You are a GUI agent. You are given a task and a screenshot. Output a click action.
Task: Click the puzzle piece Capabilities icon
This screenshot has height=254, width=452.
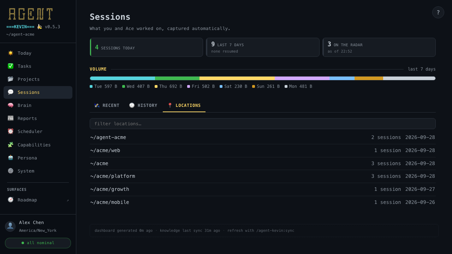11,145
